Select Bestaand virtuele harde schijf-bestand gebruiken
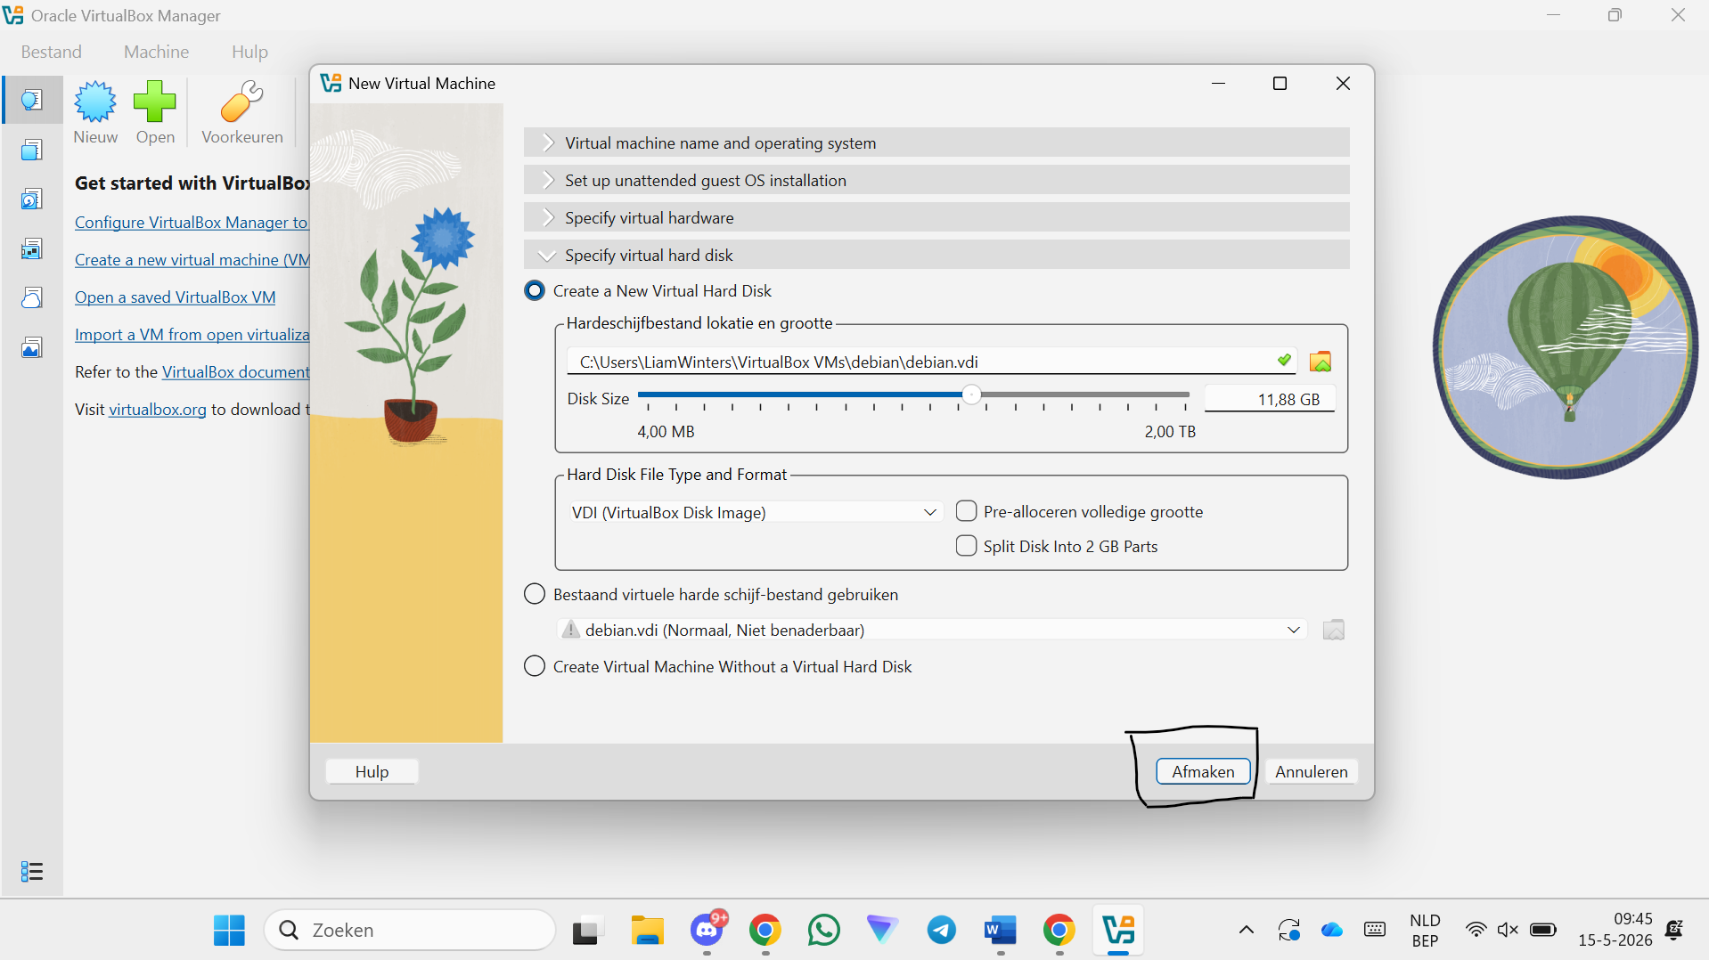The height and width of the screenshot is (960, 1709). [x=535, y=594]
